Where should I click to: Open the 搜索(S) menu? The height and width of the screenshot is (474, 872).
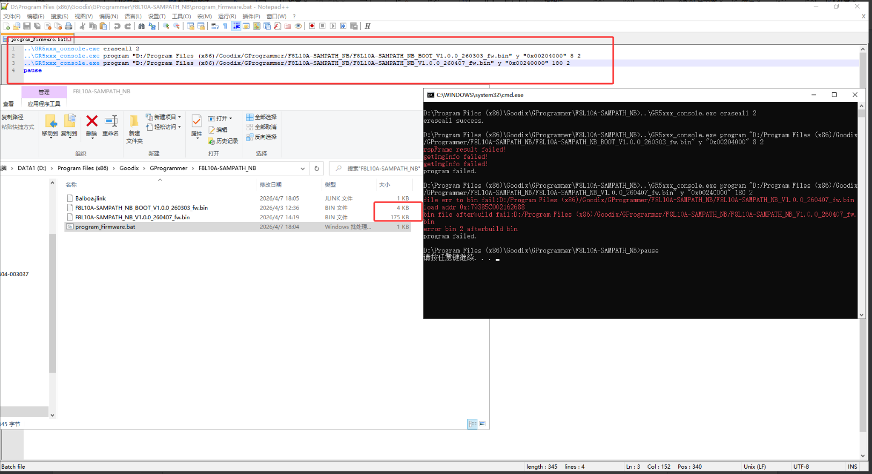coord(59,17)
